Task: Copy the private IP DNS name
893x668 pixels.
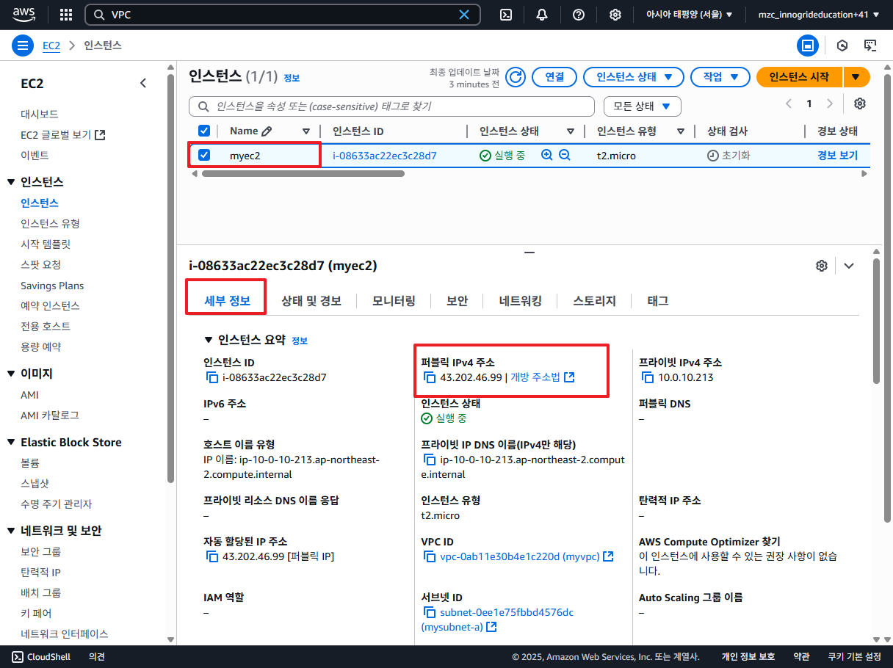Action: [x=430, y=460]
